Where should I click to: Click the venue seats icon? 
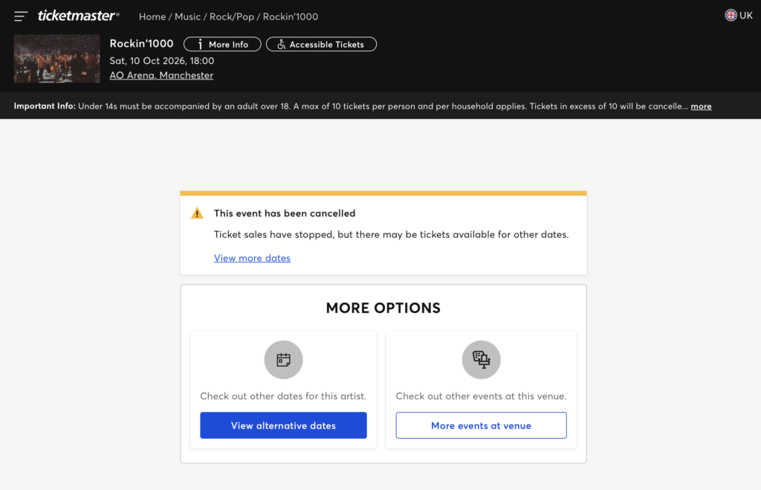[x=481, y=360]
